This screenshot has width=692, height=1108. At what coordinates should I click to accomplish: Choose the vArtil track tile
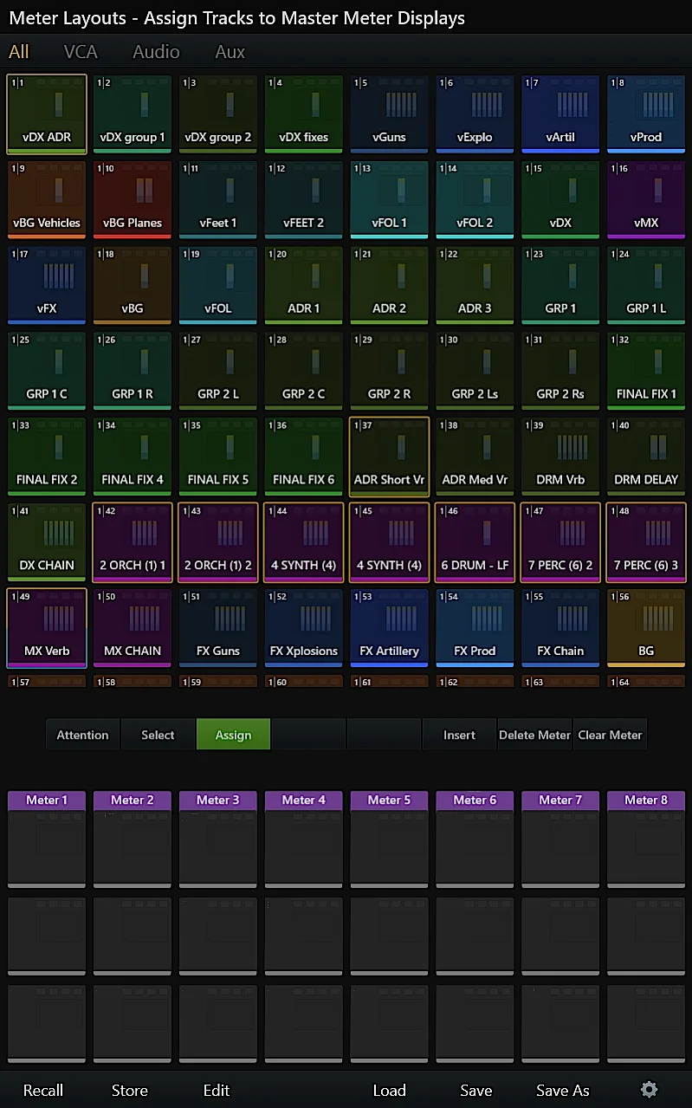pyautogui.click(x=560, y=114)
